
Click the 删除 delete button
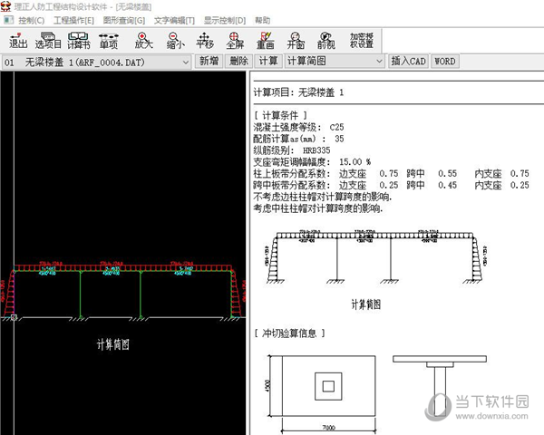tap(238, 62)
